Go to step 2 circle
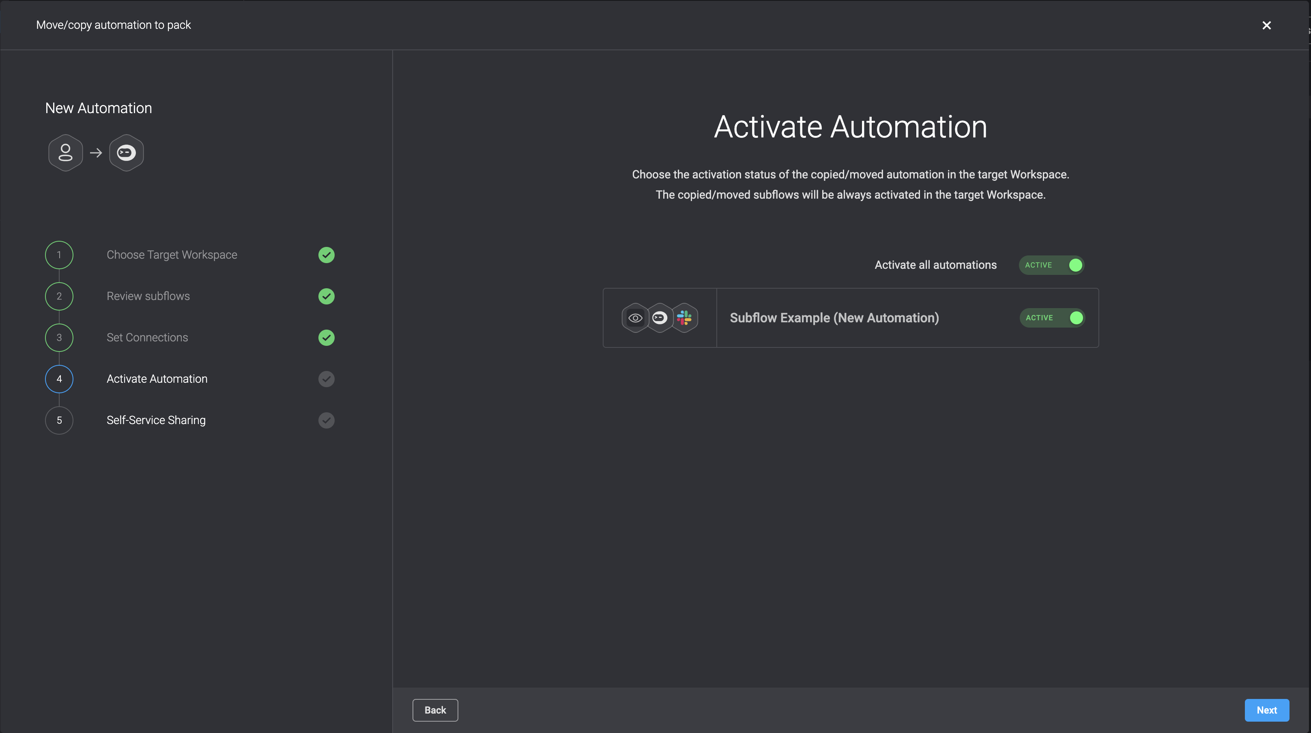 click(59, 296)
